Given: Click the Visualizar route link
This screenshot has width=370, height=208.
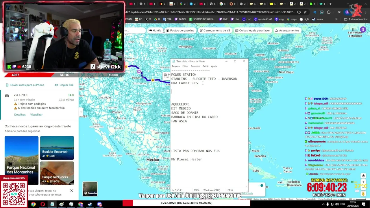Looking at the screenshot, I should (36, 115).
